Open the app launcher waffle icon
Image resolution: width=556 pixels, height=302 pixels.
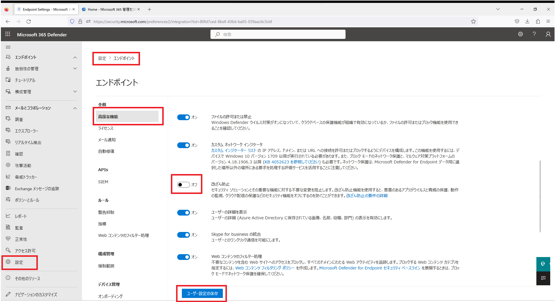[8, 34]
